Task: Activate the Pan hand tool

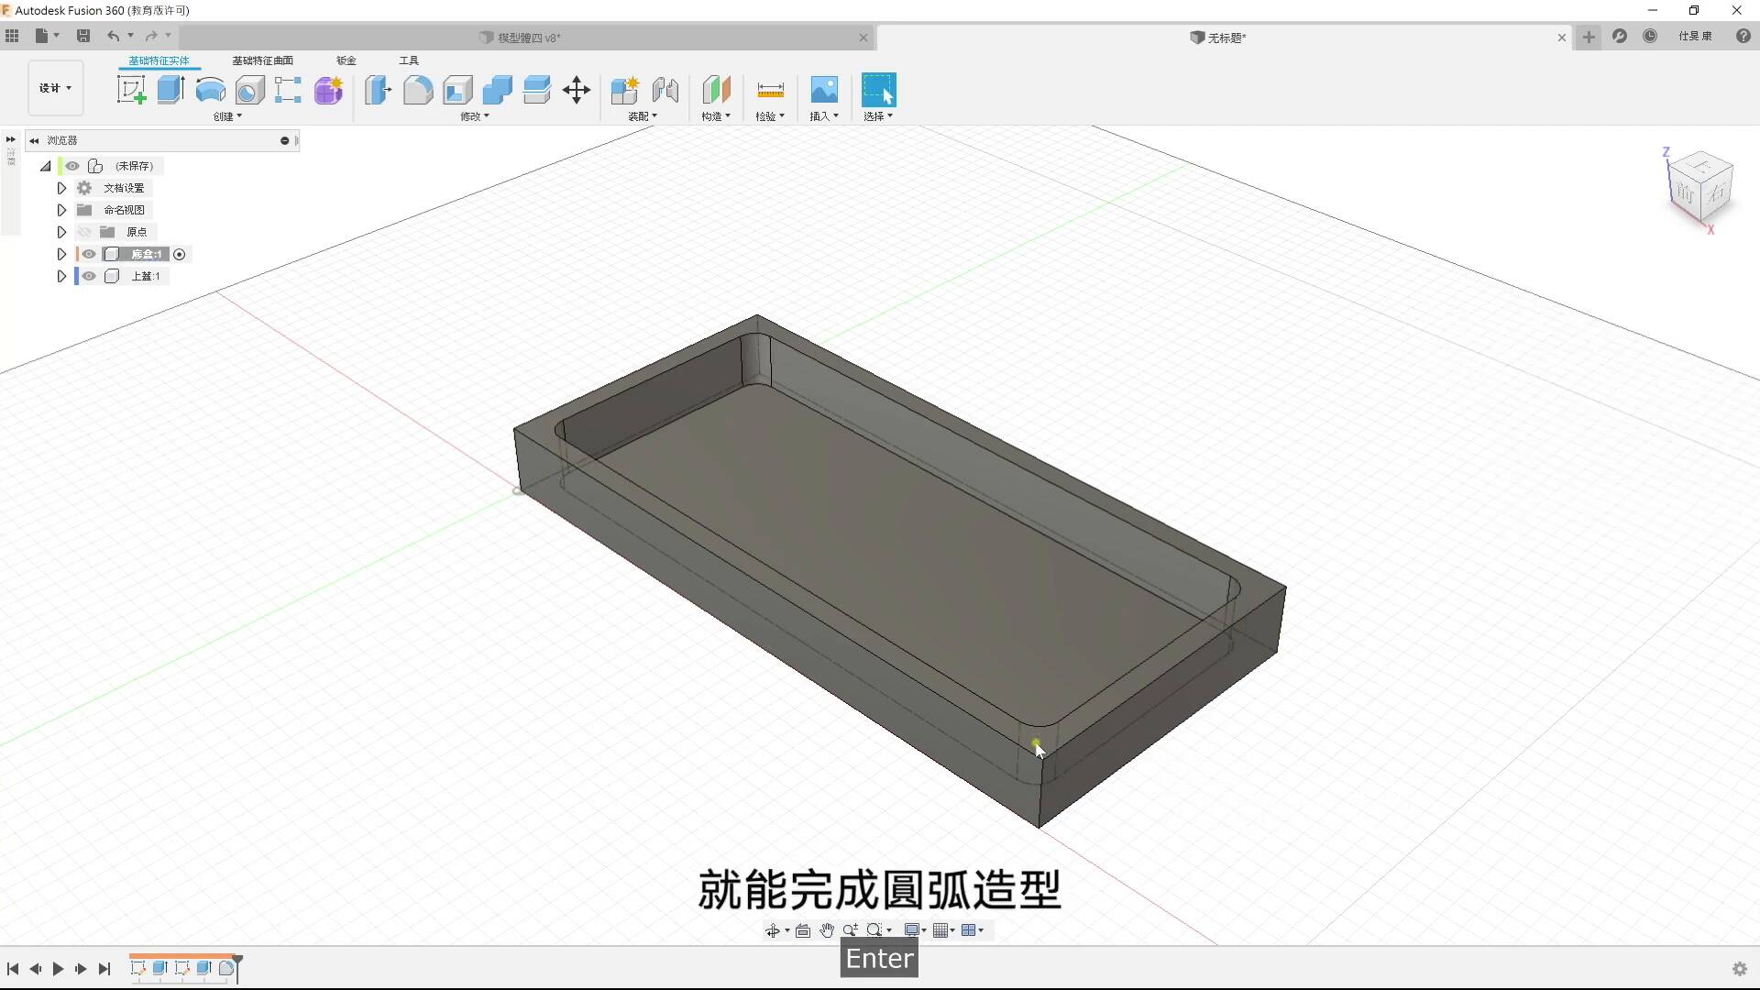Action: click(x=827, y=930)
